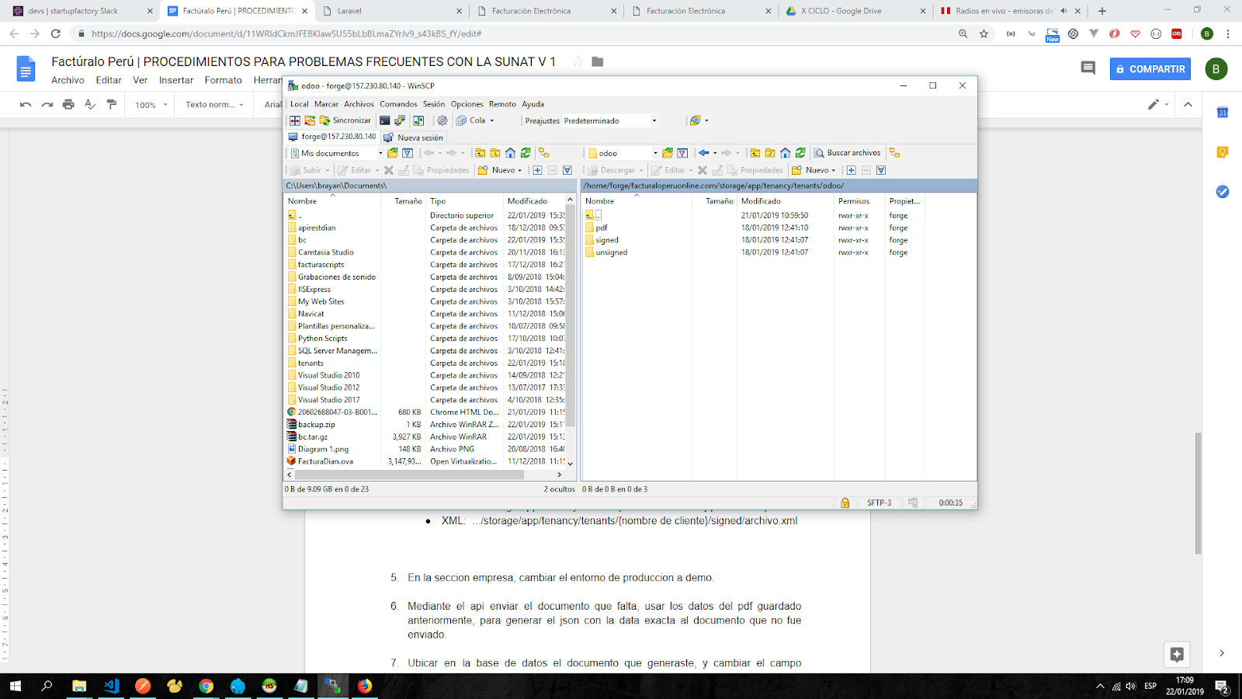The image size is (1242, 699).
Task: Open the Preajustes Predeterminado dropdown
Action: coord(654,120)
